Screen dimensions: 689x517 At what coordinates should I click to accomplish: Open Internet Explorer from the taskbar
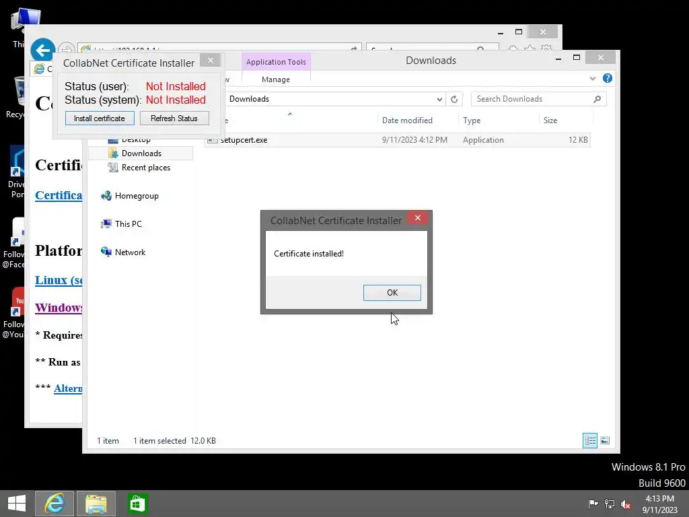55,504
